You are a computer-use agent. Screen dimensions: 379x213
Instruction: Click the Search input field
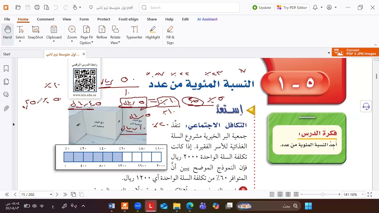tap(189, 8)
